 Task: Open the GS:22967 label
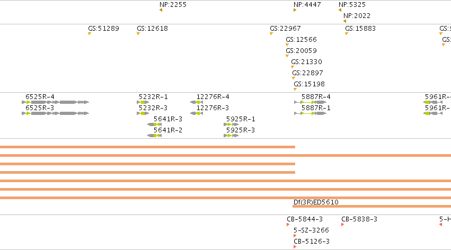(285, 29)
